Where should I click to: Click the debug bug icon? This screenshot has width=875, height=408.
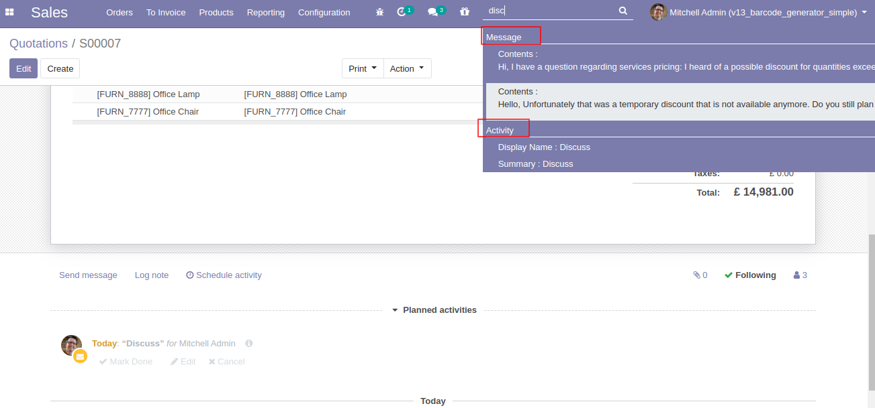coord(380,12)
